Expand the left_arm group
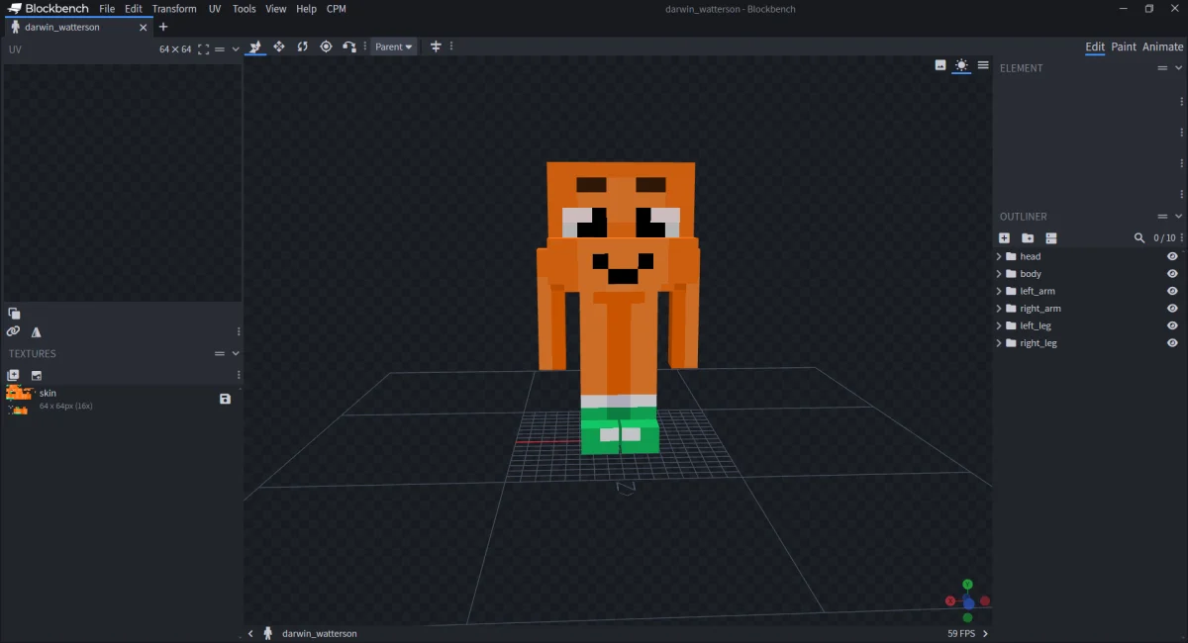The image size is (1188, 643). (x=999, y=291)
